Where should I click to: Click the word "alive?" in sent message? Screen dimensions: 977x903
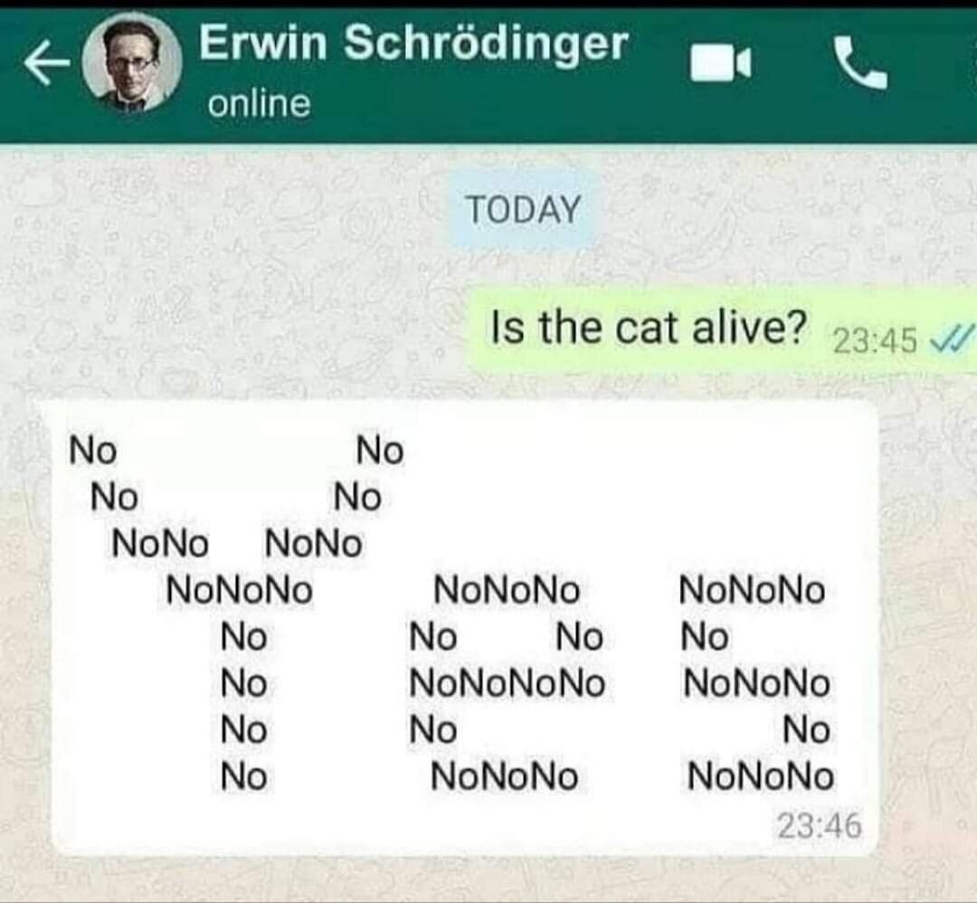pos(750,328)
